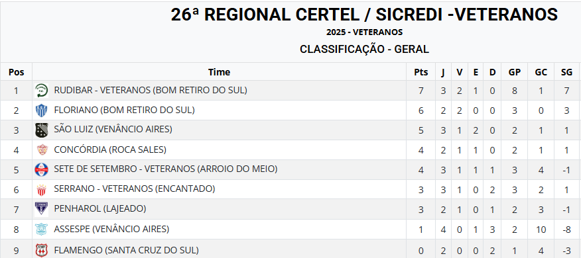This screenshot has height=258, width=581.
Task: Click the Penharol team crest icon
Action: [42, 209]
